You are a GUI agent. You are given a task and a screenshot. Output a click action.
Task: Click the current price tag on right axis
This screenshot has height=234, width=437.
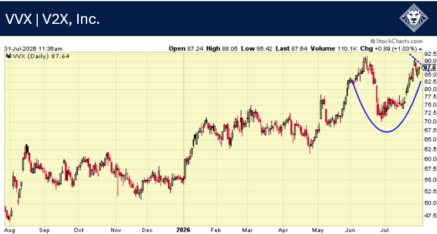pos(430,68)
